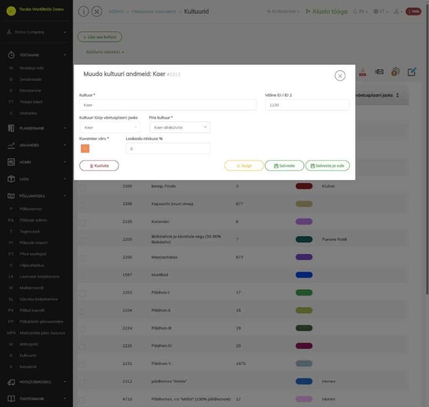This screenshot has height=407, width=429.
Task: Click the fullscreen expand icon in header
Action: coord(97,11)
